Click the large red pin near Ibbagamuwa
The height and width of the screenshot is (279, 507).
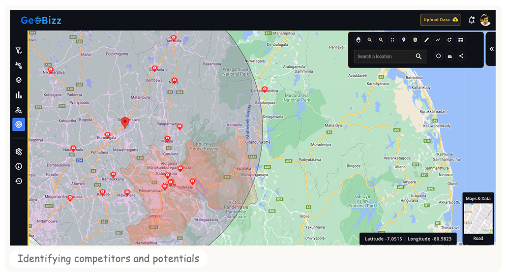point(125,123)
